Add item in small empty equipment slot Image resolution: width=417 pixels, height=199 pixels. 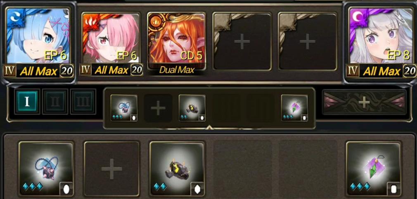click(x=158, y=108)
